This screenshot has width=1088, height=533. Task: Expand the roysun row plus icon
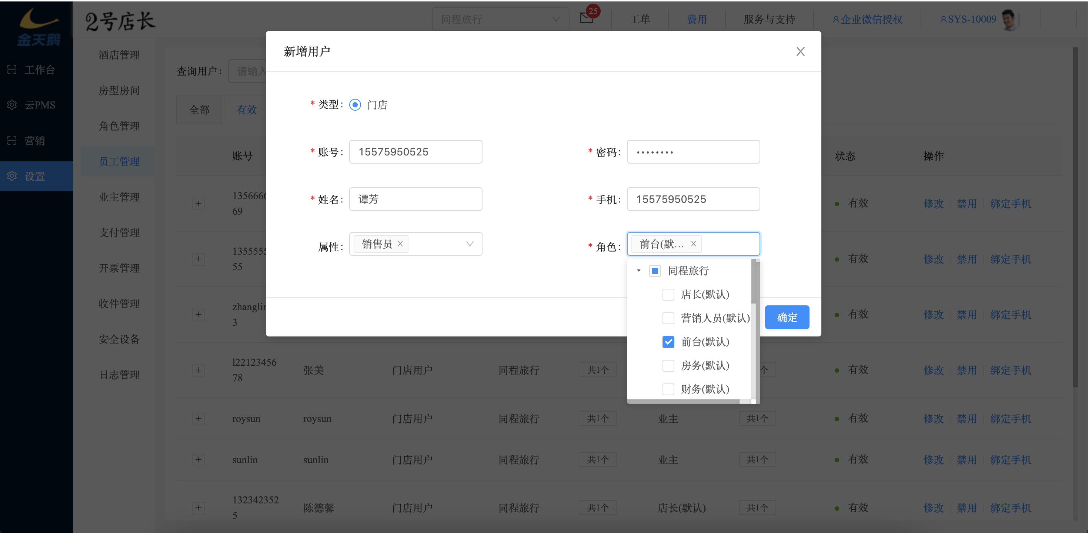coord(198,419)
